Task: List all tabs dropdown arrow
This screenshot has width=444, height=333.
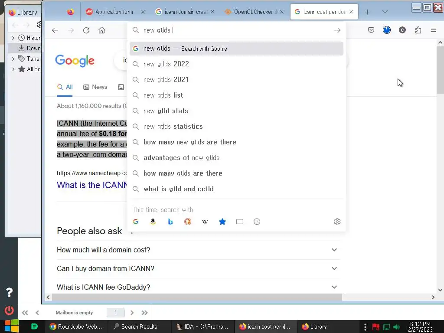Action: pos(385,12)
